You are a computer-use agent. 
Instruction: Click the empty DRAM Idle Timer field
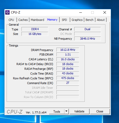pyautogui.click(x=68, y=88)
